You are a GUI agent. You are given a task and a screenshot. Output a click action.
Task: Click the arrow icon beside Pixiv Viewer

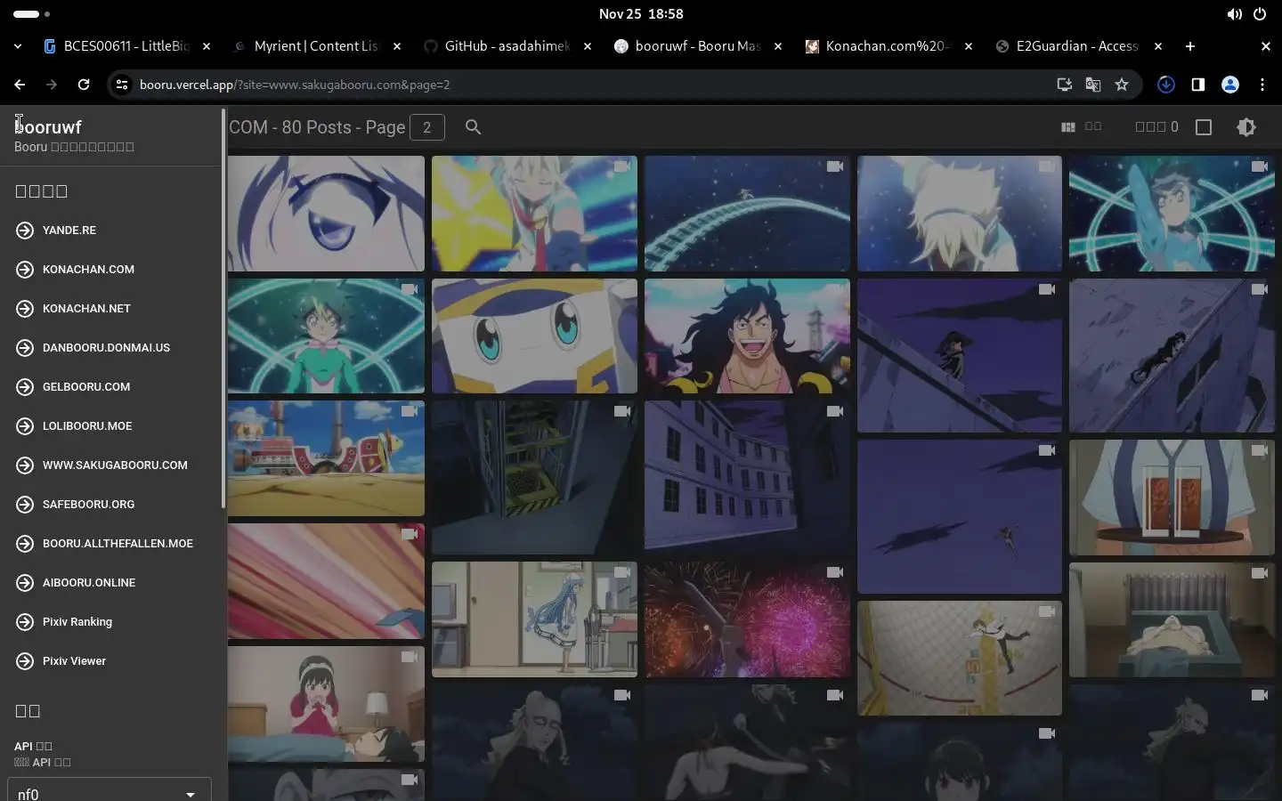[25, 661]
